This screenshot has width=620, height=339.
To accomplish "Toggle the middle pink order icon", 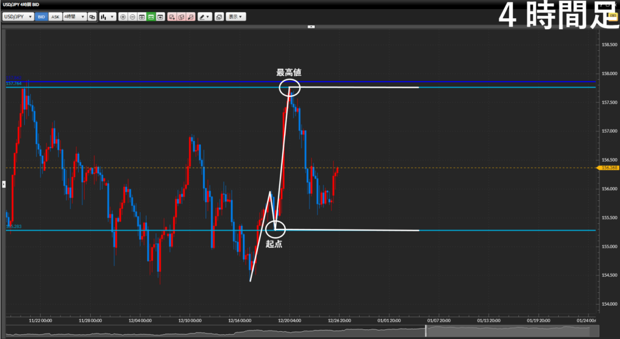I will coord(181,17).
